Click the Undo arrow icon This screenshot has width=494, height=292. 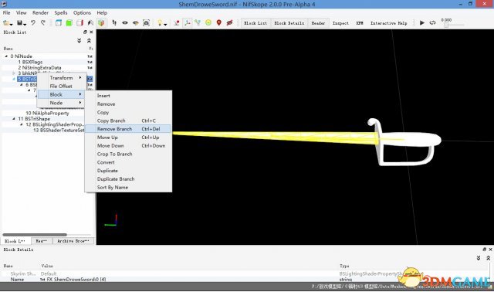(32, 22)
